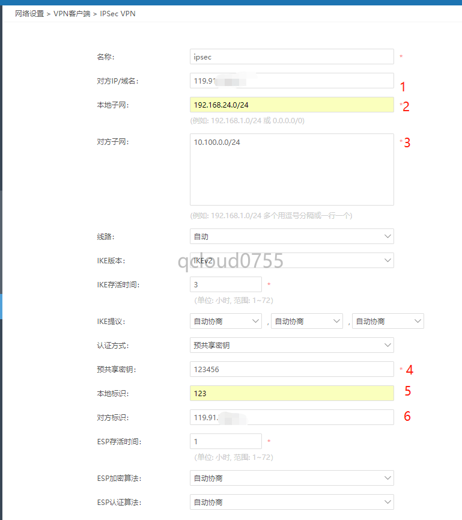462x520 pixels.
Task: Open the ESP加密算法 dropdown
Action: (x=291, y=478)
